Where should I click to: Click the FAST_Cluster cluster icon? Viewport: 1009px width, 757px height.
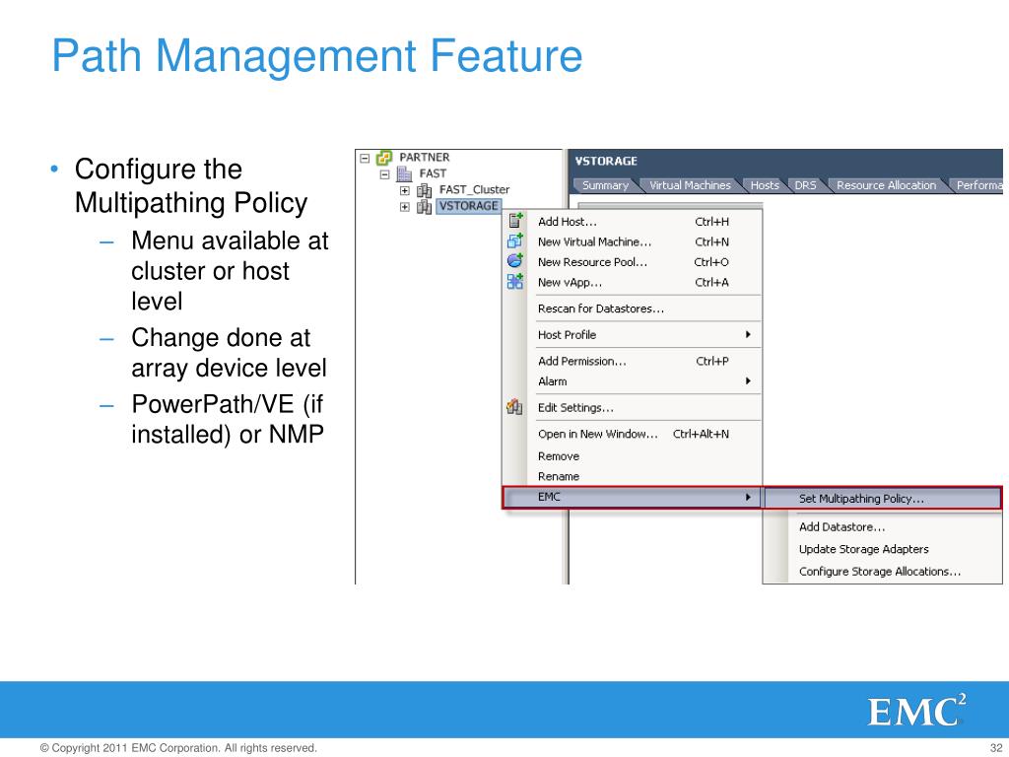(x=424, y=190)
